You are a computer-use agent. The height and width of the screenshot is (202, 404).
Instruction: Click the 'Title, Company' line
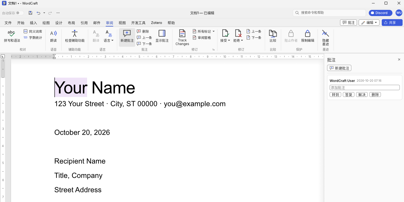click(x=78, y=176)
